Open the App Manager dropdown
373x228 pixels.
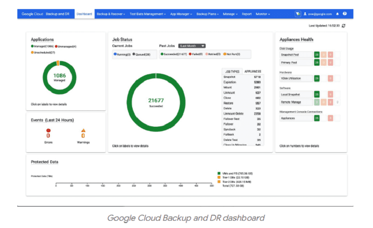pos(181,14)
